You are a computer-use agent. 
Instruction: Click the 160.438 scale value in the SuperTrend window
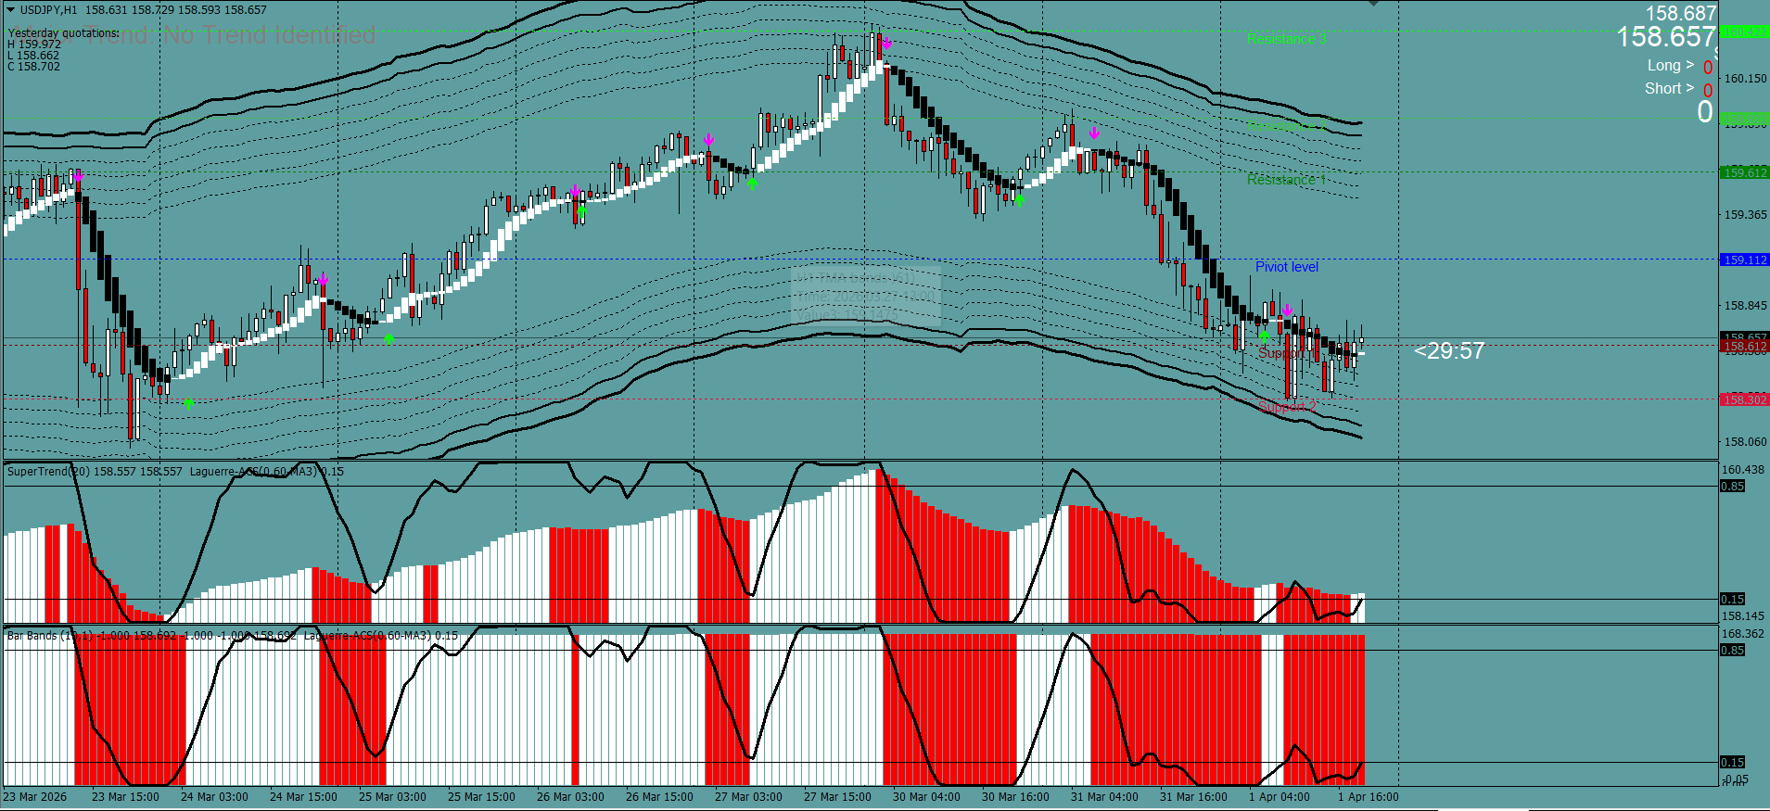point(1743,470)
